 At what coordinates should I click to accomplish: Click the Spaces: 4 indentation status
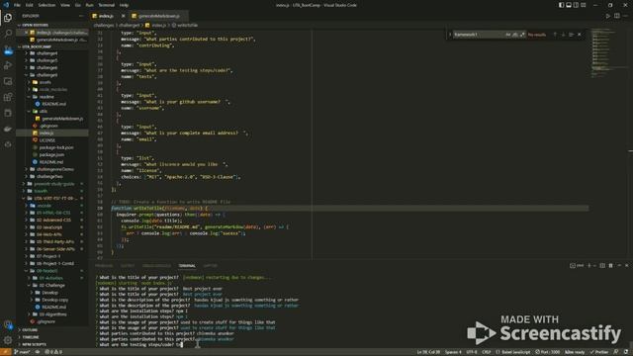[x=453, y=352]
